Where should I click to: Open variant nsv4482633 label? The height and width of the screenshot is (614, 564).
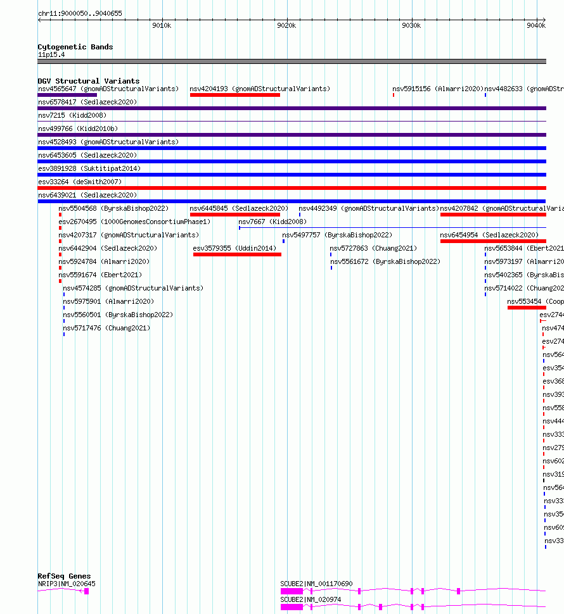click(524, 89)
